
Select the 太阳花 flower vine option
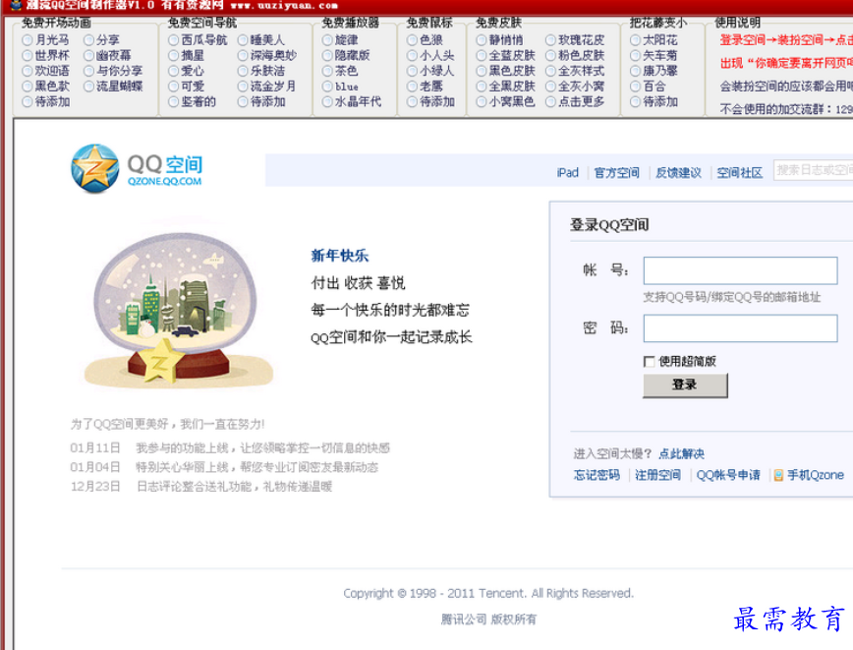(635, 40)
